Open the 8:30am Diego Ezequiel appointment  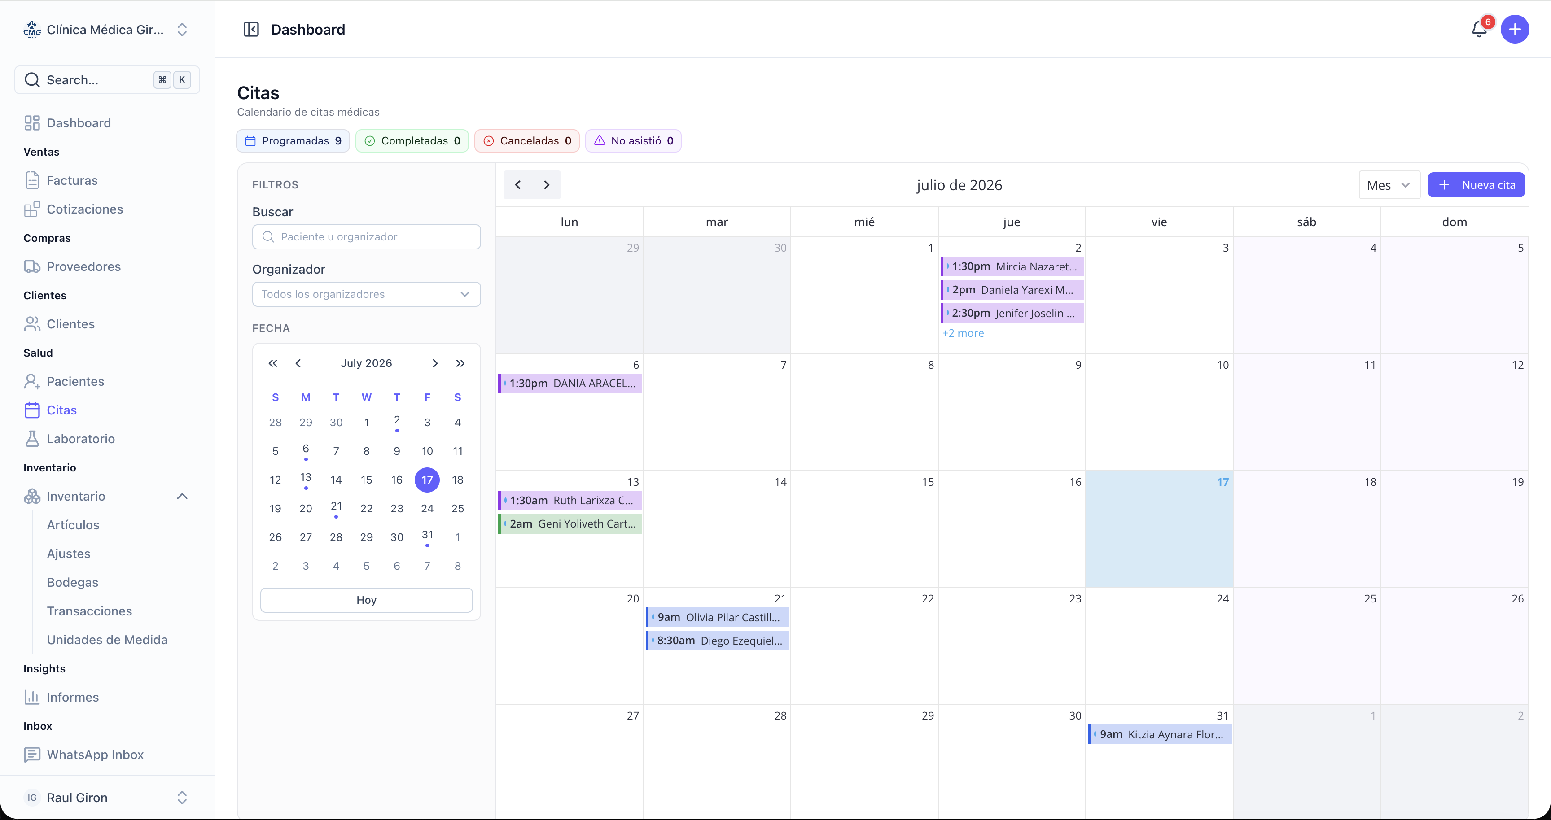(717, 641)
